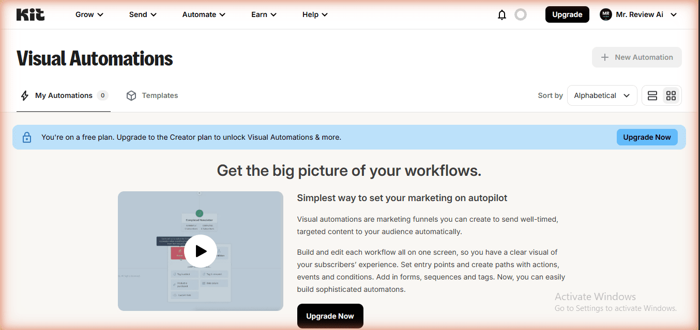
Task: Click the 'Sort by' label
Action: [550, 95]
